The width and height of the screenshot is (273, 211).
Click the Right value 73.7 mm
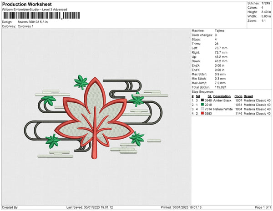coord(221,52)
